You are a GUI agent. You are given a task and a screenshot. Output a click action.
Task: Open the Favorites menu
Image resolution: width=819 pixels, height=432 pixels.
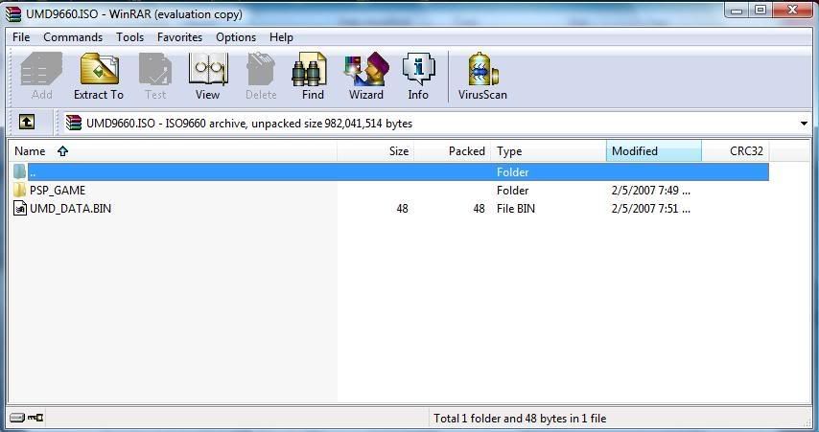tap(179, 37)
